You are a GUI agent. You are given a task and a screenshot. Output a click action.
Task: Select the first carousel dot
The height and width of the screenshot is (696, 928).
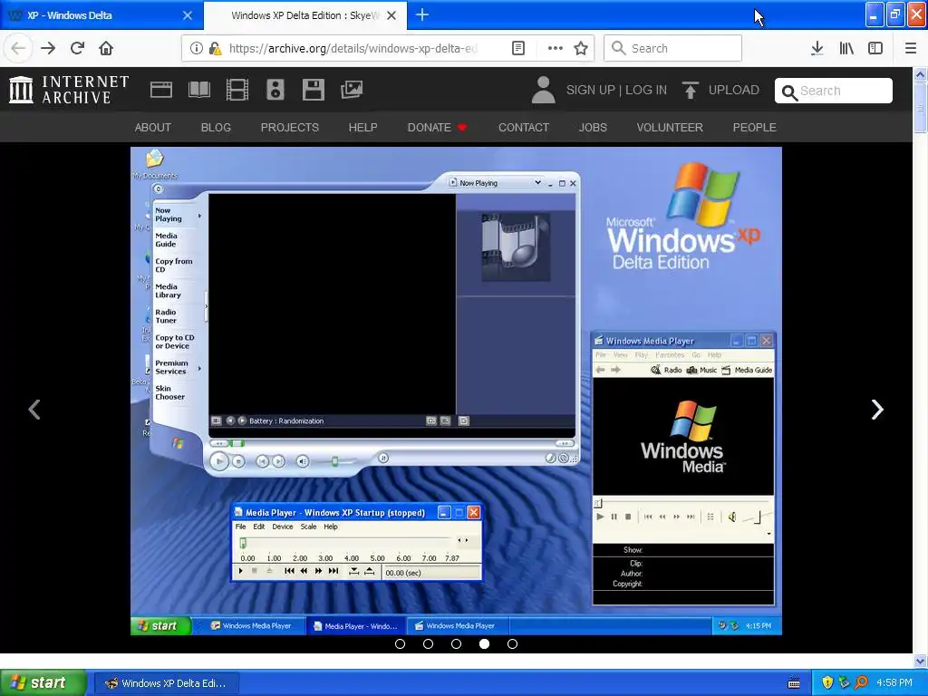point(400,644)
